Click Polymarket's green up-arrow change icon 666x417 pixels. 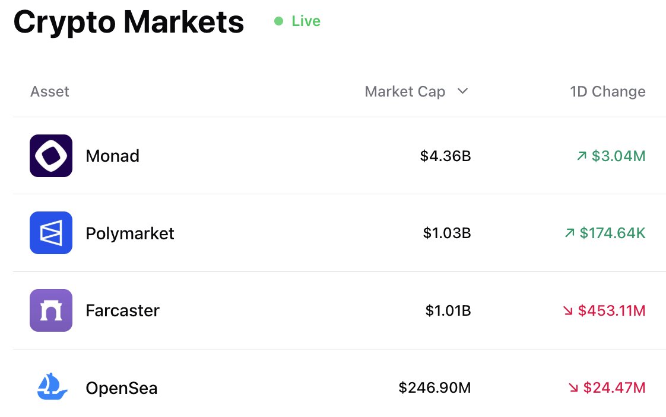[570, 233]
